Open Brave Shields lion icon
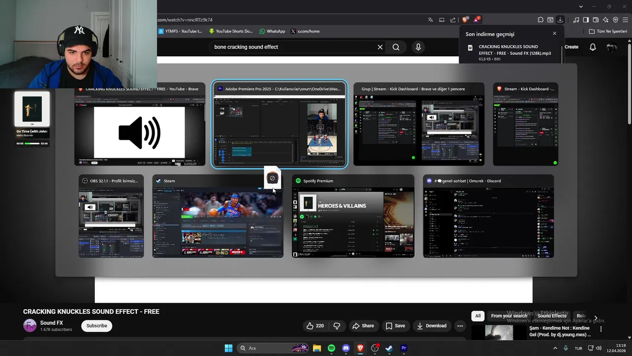Image resolution: width=632 pixels, height=356 pixels. pos(465,20)
